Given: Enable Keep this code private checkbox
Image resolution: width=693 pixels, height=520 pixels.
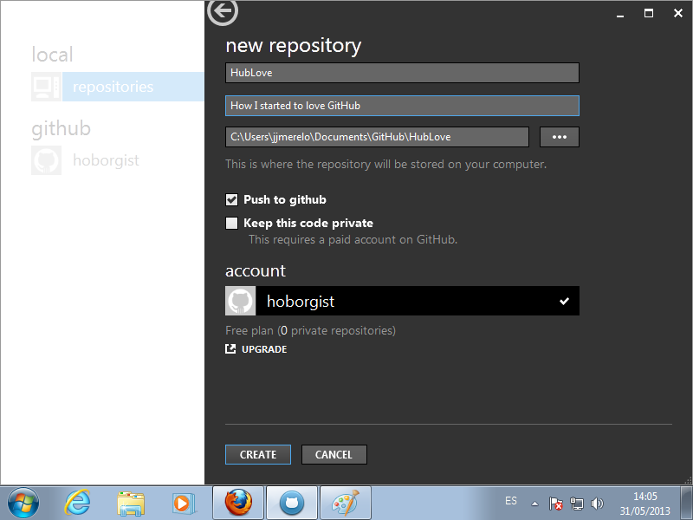Looking at the screenshot, I should [x=231, y=223].
